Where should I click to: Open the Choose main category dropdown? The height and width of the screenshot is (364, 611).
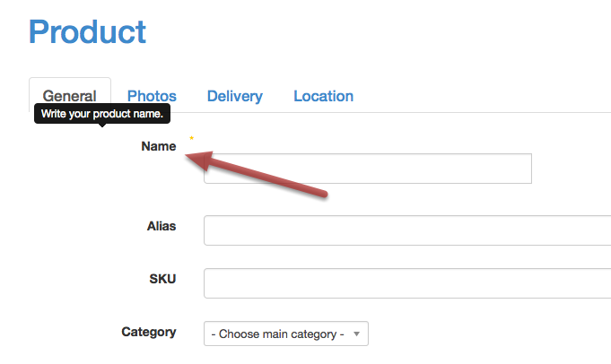(286, 334)
